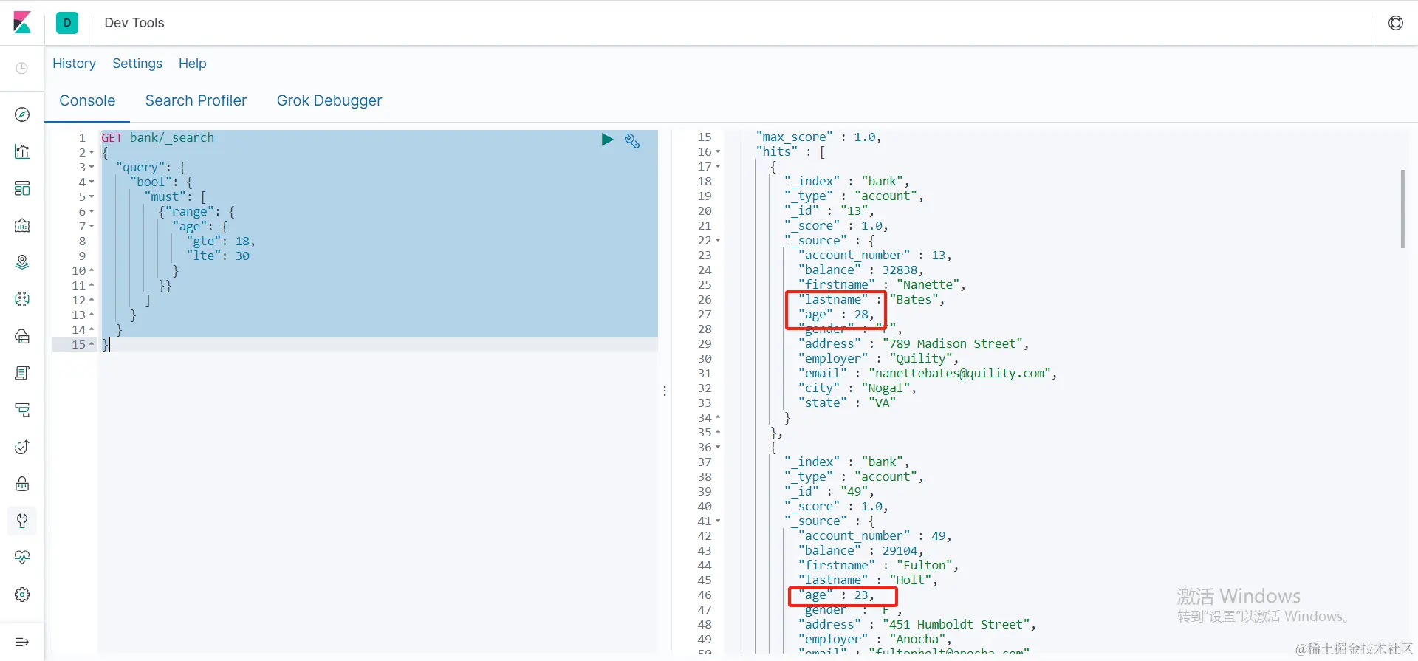Open Canvas from the sidebar
1418x661 pixels.
[22, 225]
